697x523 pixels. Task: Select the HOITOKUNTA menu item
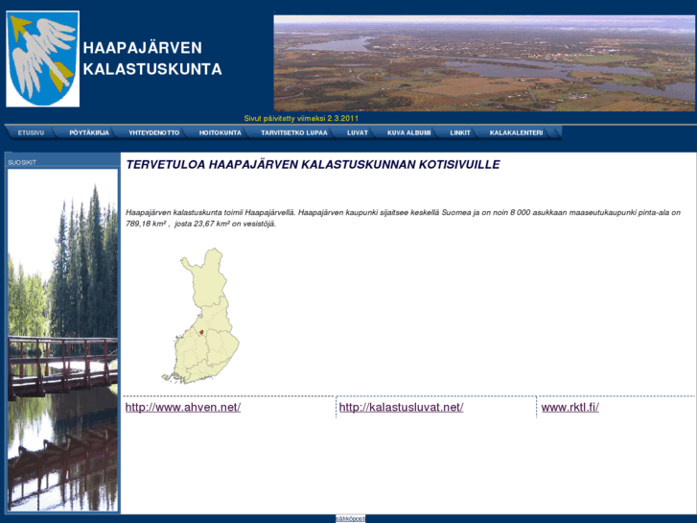pos(220,132)
